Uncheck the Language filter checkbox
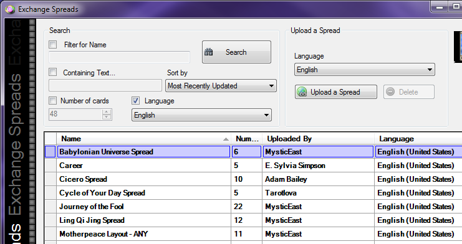 [x=135, y=101]
